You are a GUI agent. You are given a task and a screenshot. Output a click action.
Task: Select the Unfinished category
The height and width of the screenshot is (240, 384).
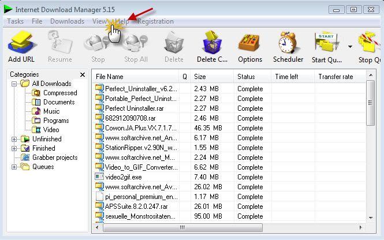pyautogui.click(x=47, y=139)
